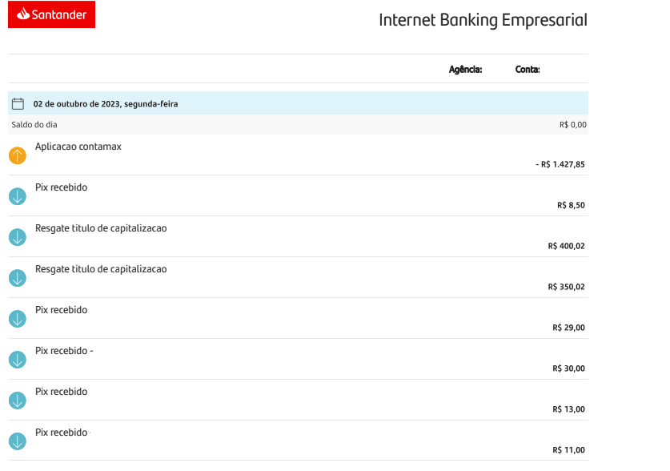Click down-arrow icon beside R$ 8,50 Pix
Screen dimensions: 670x471
[18, 196]
